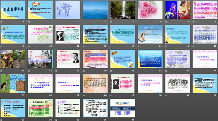The width and height of the screenshot is (218, 121).
Task: Click the animation star icon under slide 29
Action: click(x=111, y=95)
